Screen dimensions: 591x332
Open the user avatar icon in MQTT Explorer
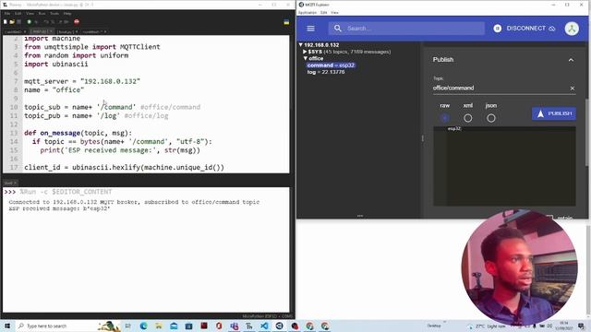coord(572,29)
